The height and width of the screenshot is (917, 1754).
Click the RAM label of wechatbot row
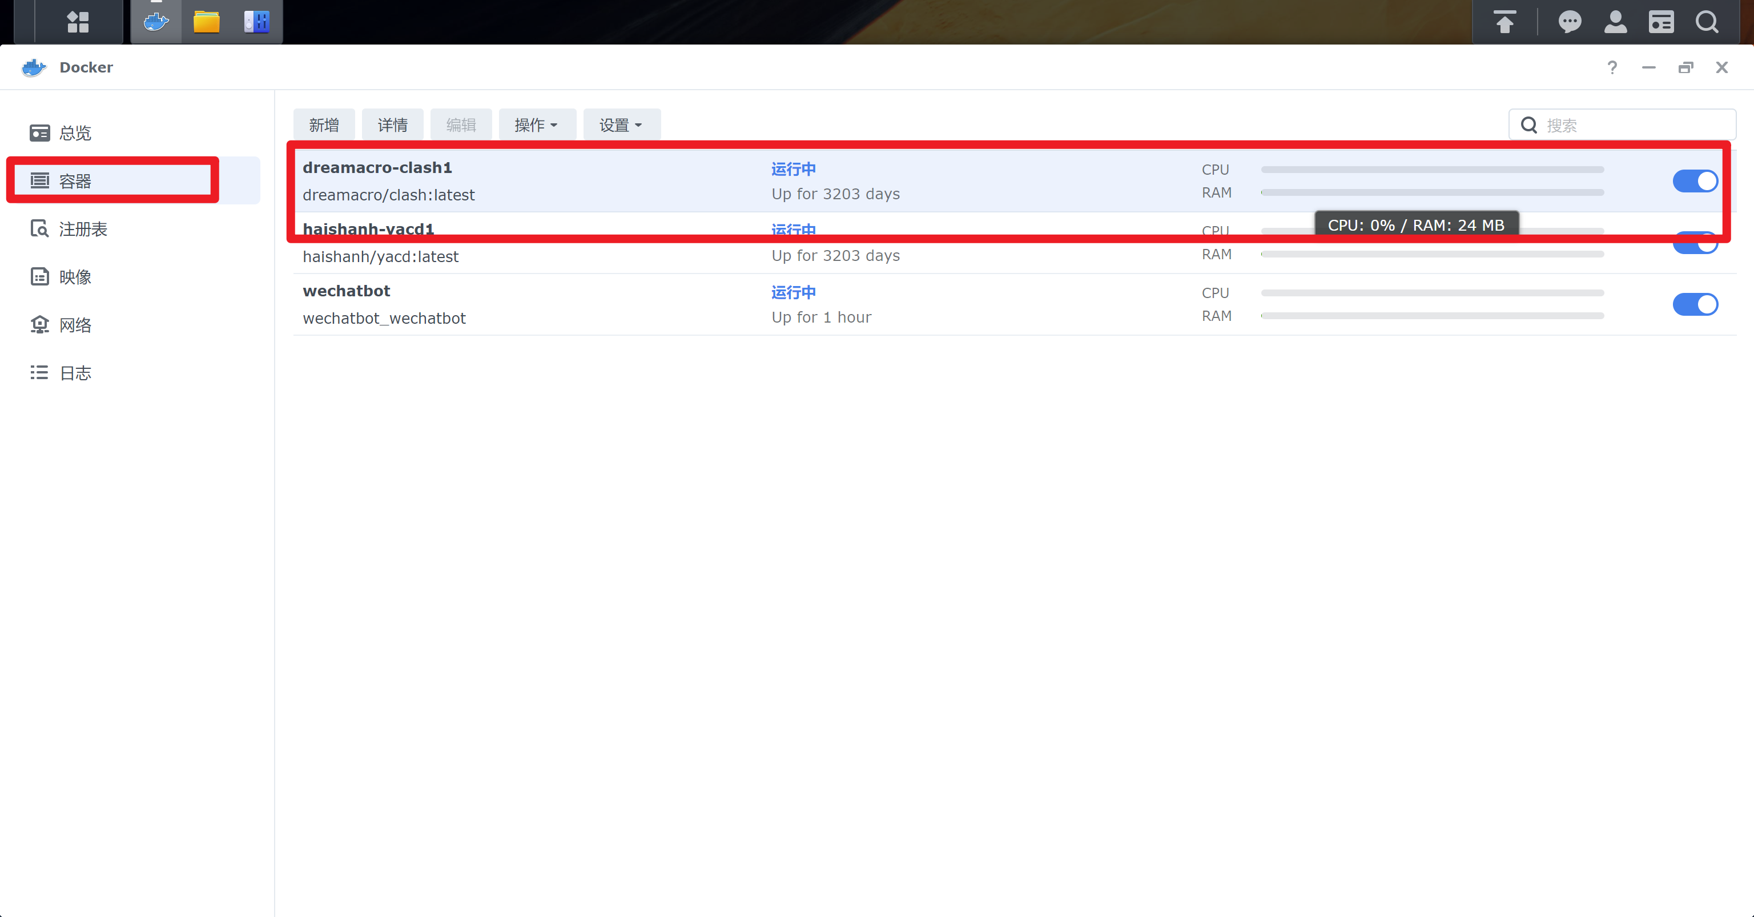(1217, 316)
